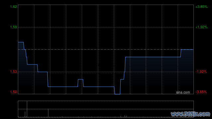Click the tallest volume bar in the lower panel
212x119 pixels.
[27, 109]
